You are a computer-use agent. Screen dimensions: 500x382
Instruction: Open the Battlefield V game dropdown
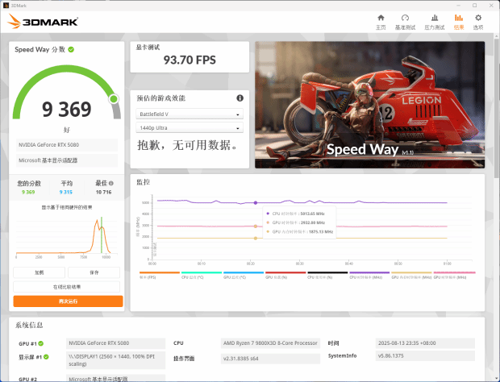click(190, 114)
